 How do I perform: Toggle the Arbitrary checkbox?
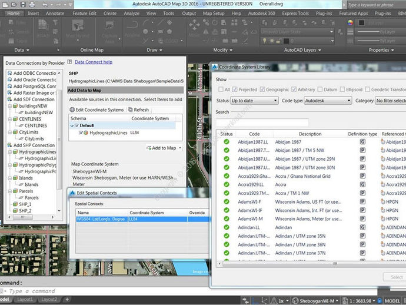pos(294,89)
